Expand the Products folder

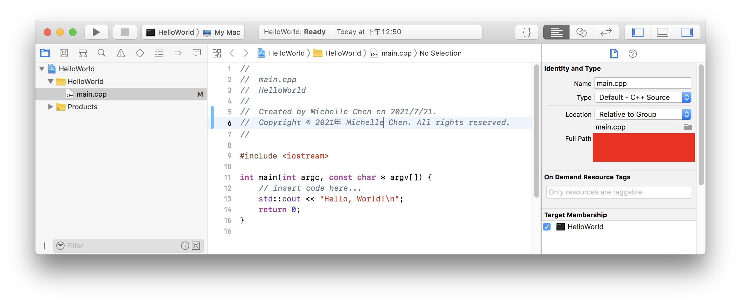pos(50,107)
